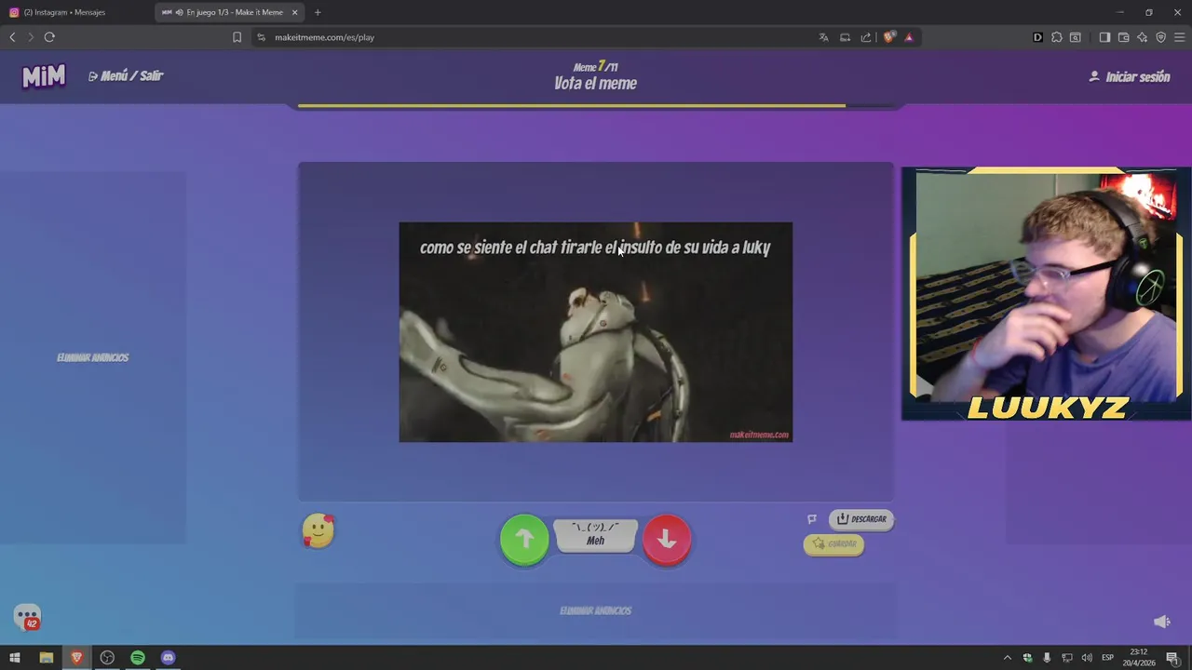The height and width of the screenshot is (670, 1192).
Task: Downvote the meme with red arrow
Action: tap(667, 539)
